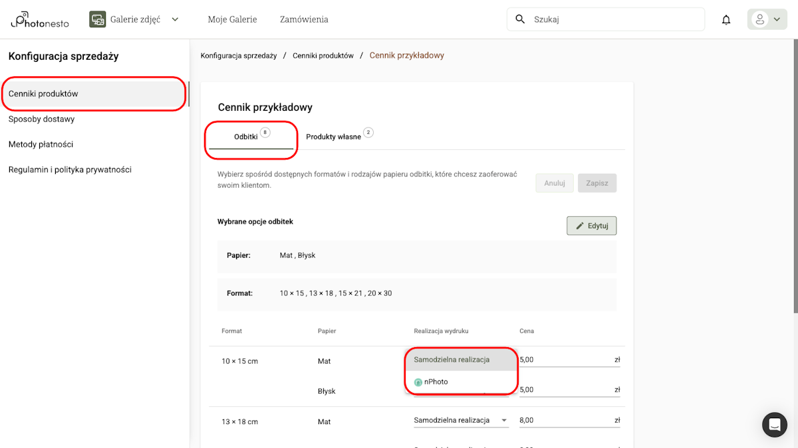
Task: Click the Cenniki produktów breadcrumb
Action: tap(323, 55)
